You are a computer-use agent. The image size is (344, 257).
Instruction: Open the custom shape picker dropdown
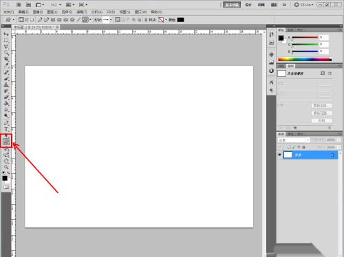111,20
